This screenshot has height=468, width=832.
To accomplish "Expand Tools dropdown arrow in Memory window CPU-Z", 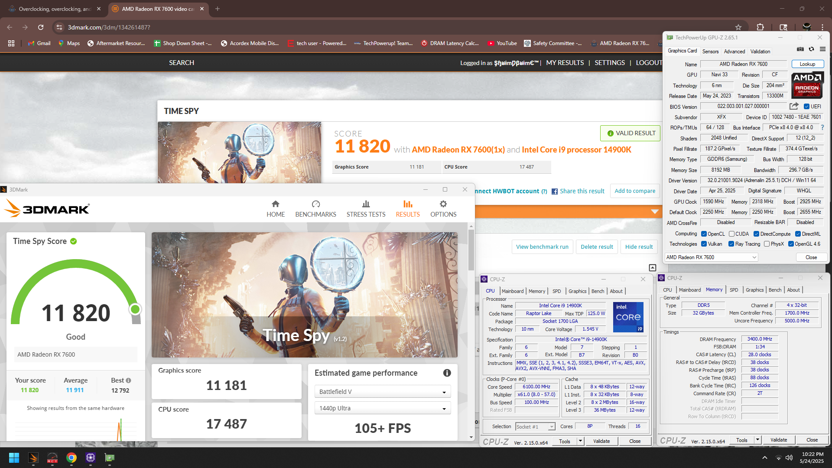I will 758,440.
